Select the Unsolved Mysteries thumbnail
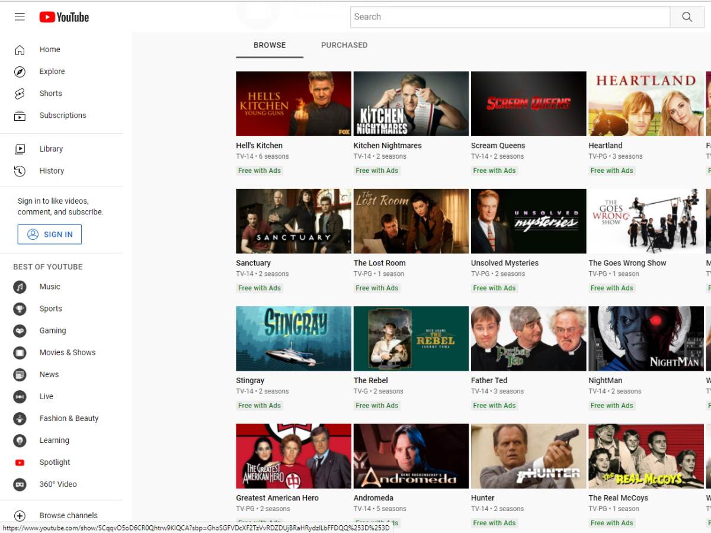This screenshot has height=533, width=711. tap(529, 221)
